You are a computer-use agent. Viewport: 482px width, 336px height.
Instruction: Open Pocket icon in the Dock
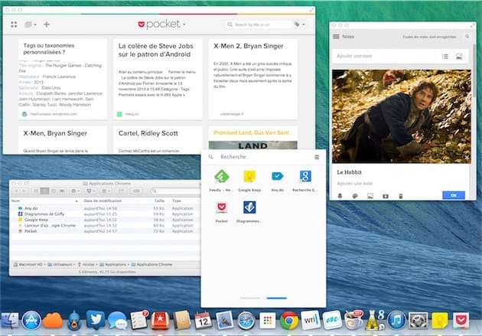click(461, 321)
